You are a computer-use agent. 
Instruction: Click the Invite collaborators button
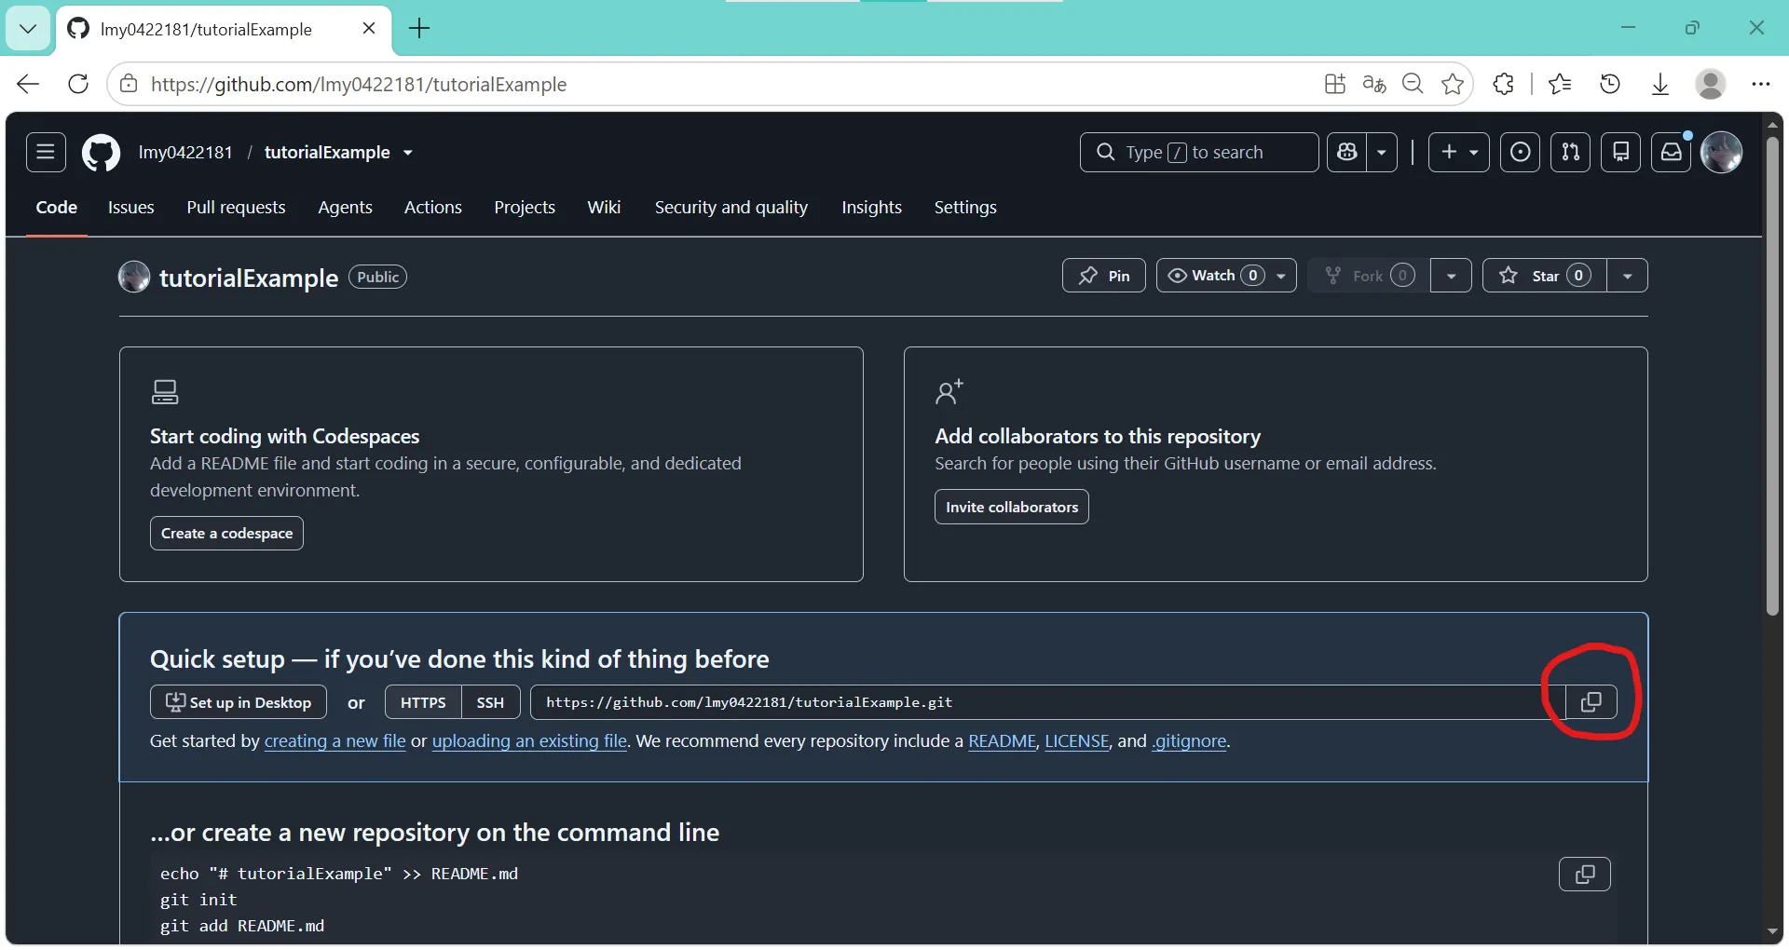pos(1012,508)
